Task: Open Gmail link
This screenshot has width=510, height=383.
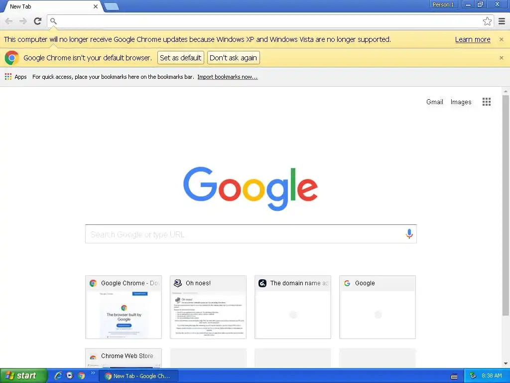Action: pyautogui.click(x=434, y=102)
